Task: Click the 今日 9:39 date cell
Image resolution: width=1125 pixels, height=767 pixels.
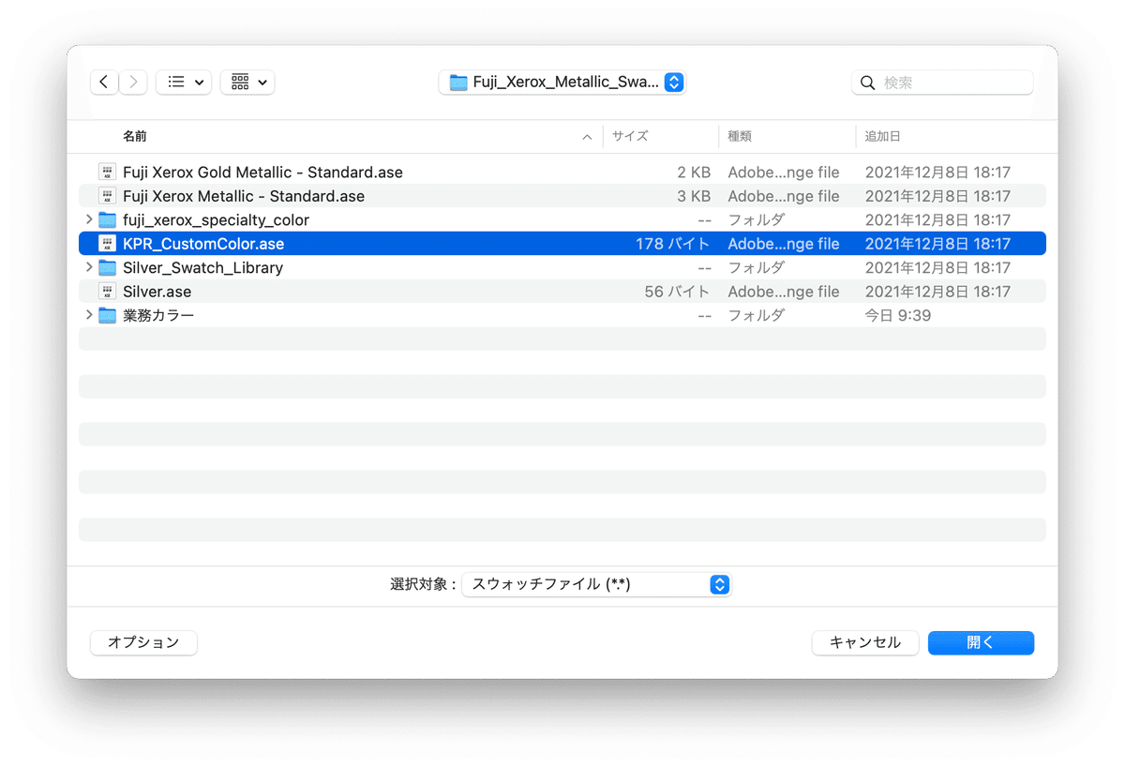Action: pos(898,316)
